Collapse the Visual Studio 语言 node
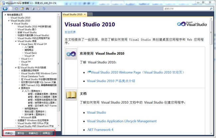This screenshot has height=138, width=216. (x=16, y=41)
